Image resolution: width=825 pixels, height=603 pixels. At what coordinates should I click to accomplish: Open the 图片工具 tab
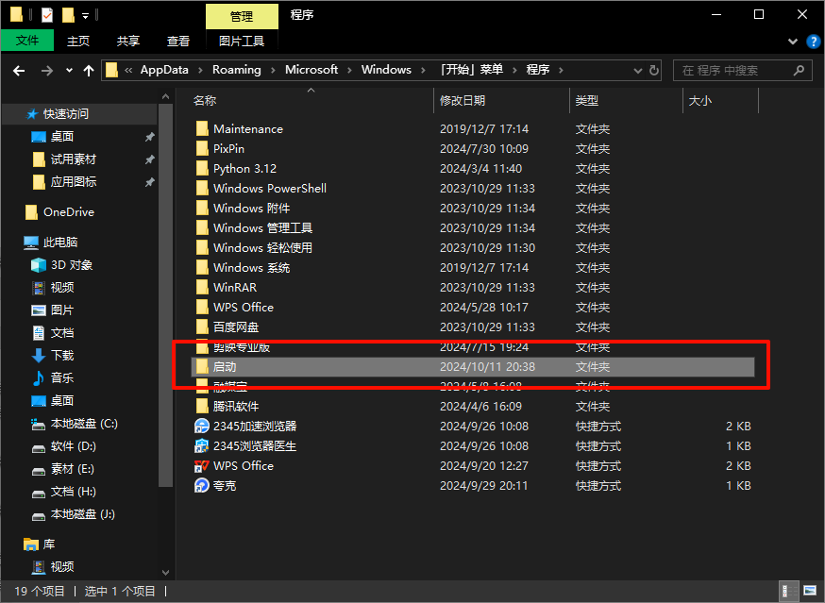coord(242,41)
